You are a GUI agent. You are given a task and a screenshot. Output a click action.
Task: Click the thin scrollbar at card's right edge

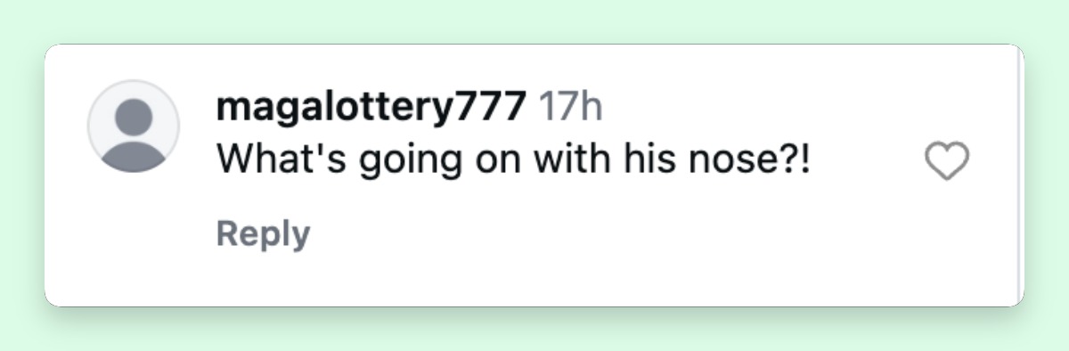[x=1020, y=175]
